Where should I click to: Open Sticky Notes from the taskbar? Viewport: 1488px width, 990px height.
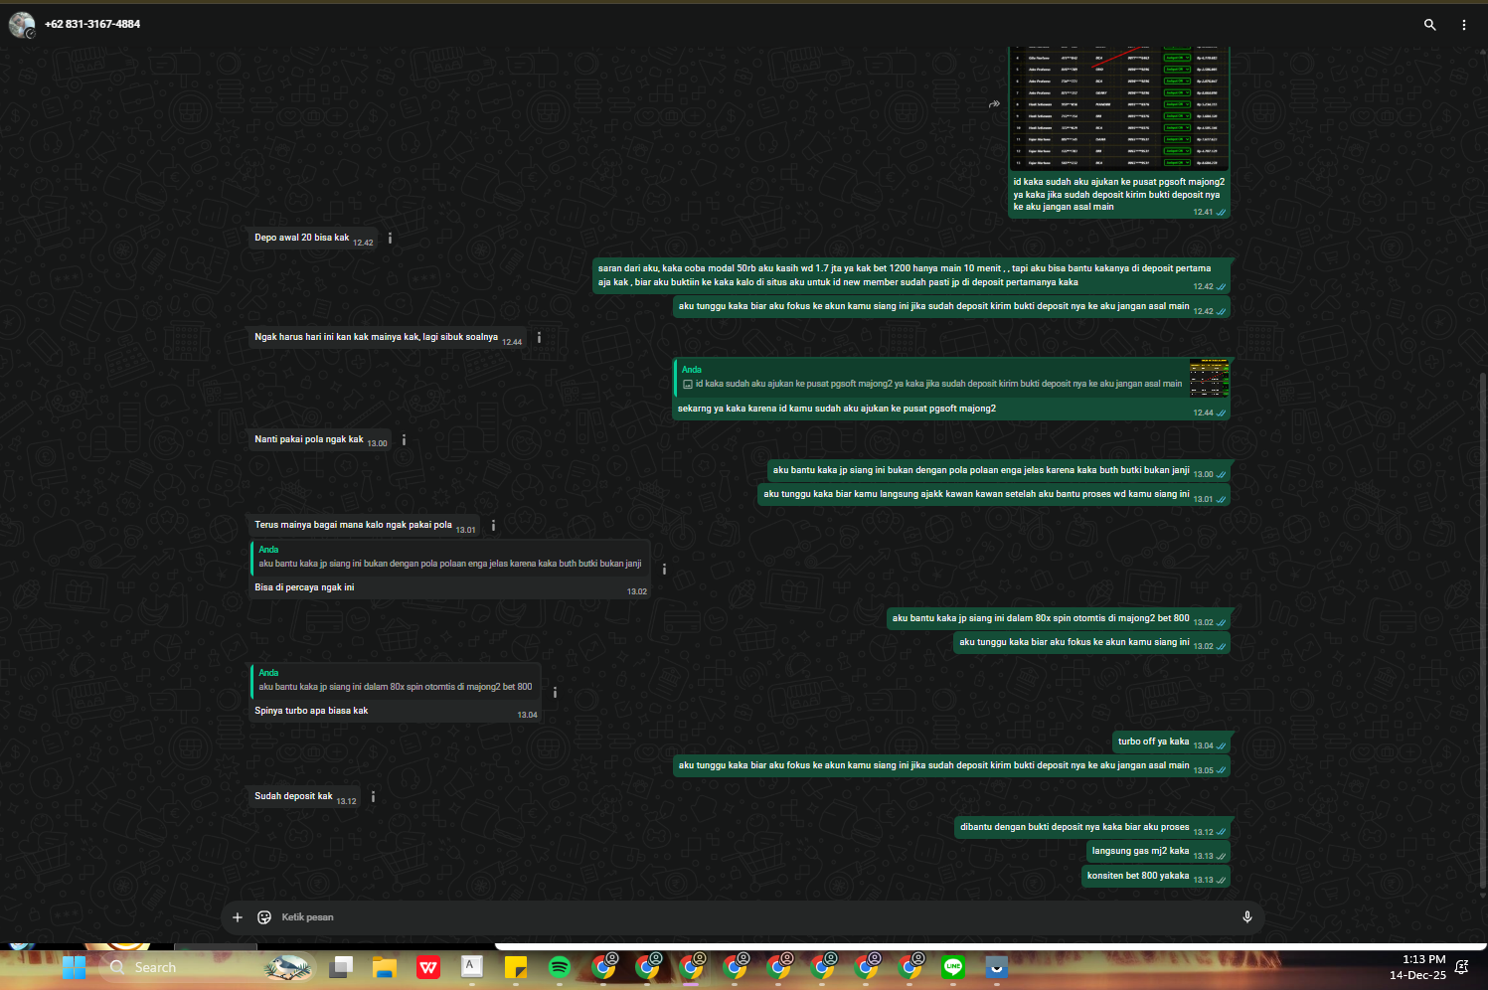[516, 967]
